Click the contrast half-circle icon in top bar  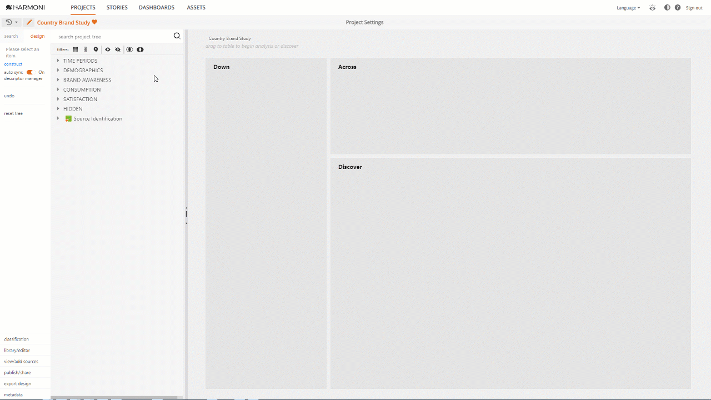tap(667, 8)
